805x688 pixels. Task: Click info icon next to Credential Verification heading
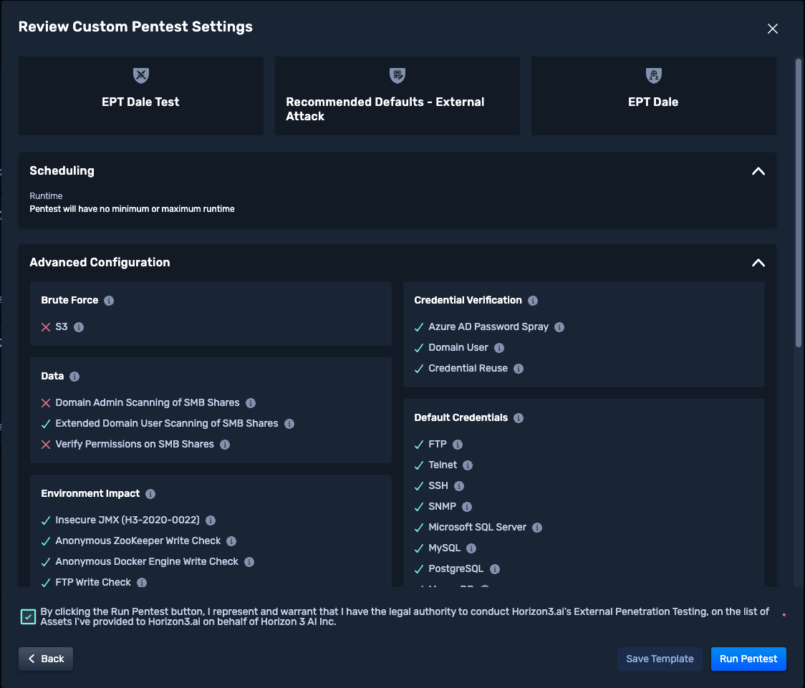533,301
